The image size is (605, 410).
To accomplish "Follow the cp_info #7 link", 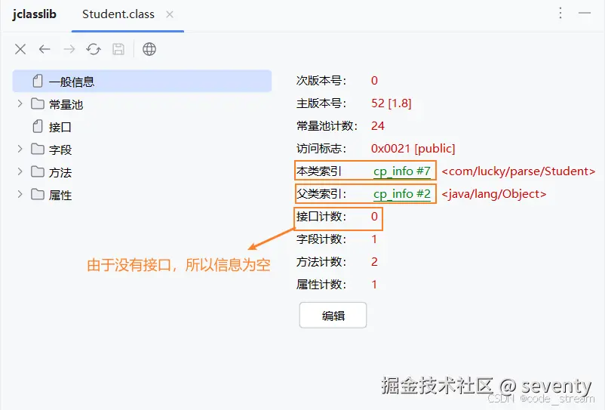I will pos(401,171).
